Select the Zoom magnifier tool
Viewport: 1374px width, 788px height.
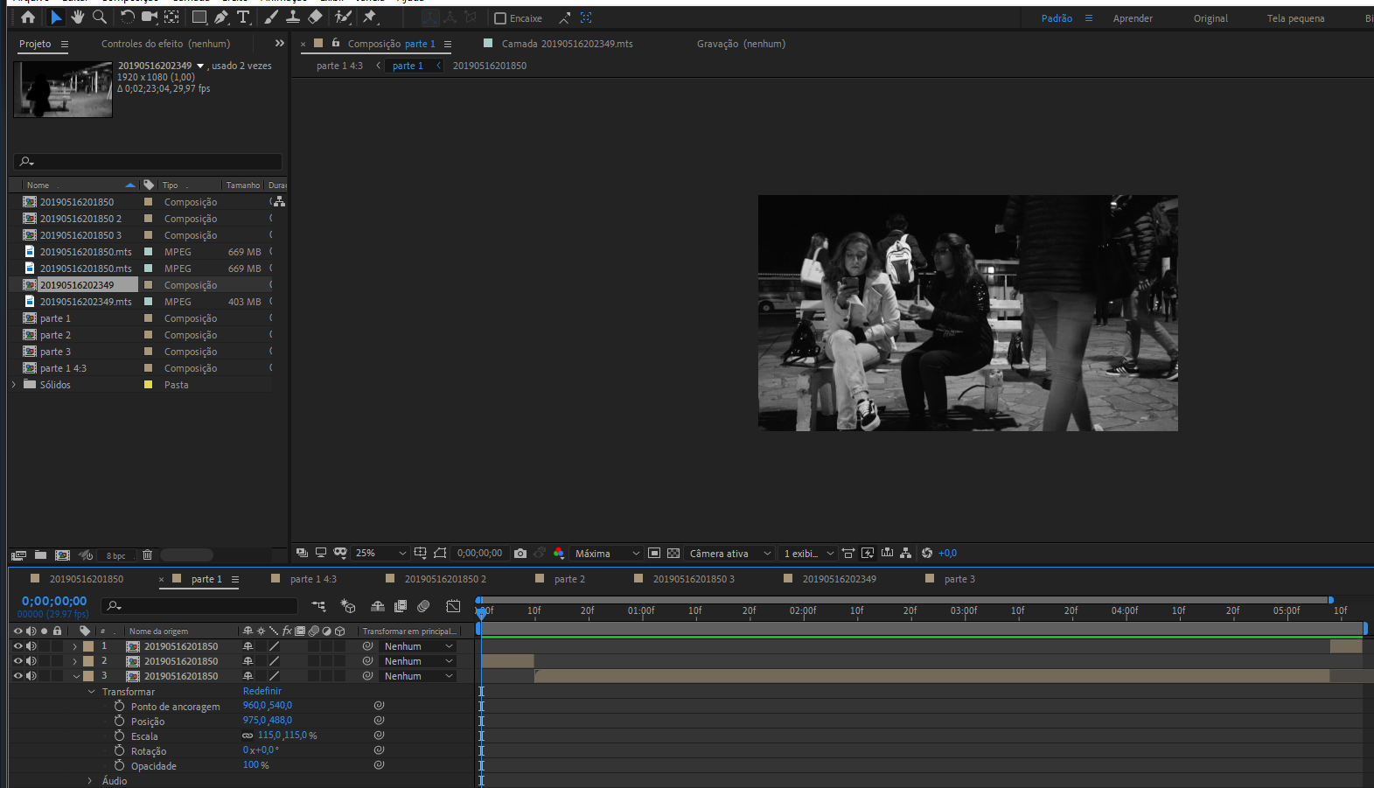(100, 17)
